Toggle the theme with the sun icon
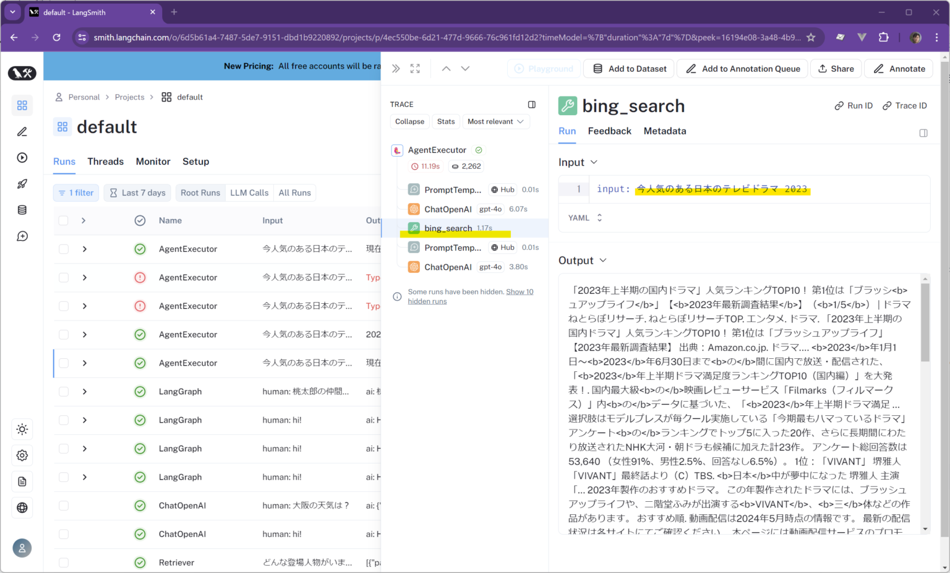Viewport: 950px width, 573px height. (22, 429)
